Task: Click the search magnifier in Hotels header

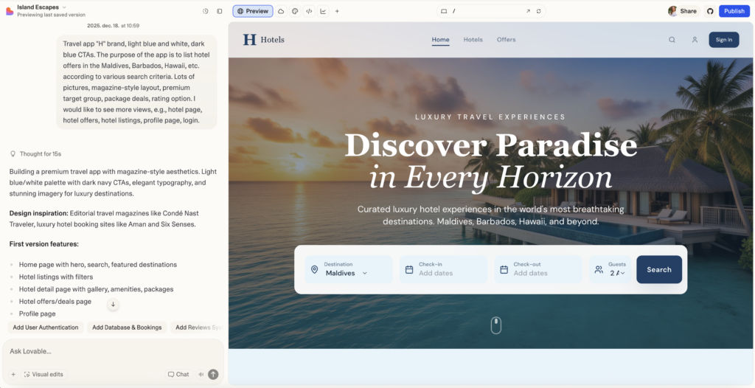Action: [x=672, y=40]
